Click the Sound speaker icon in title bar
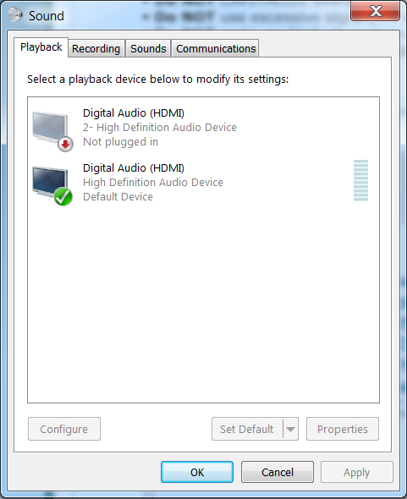The height and width of the screenshot is (499, 407). point(15,15)
